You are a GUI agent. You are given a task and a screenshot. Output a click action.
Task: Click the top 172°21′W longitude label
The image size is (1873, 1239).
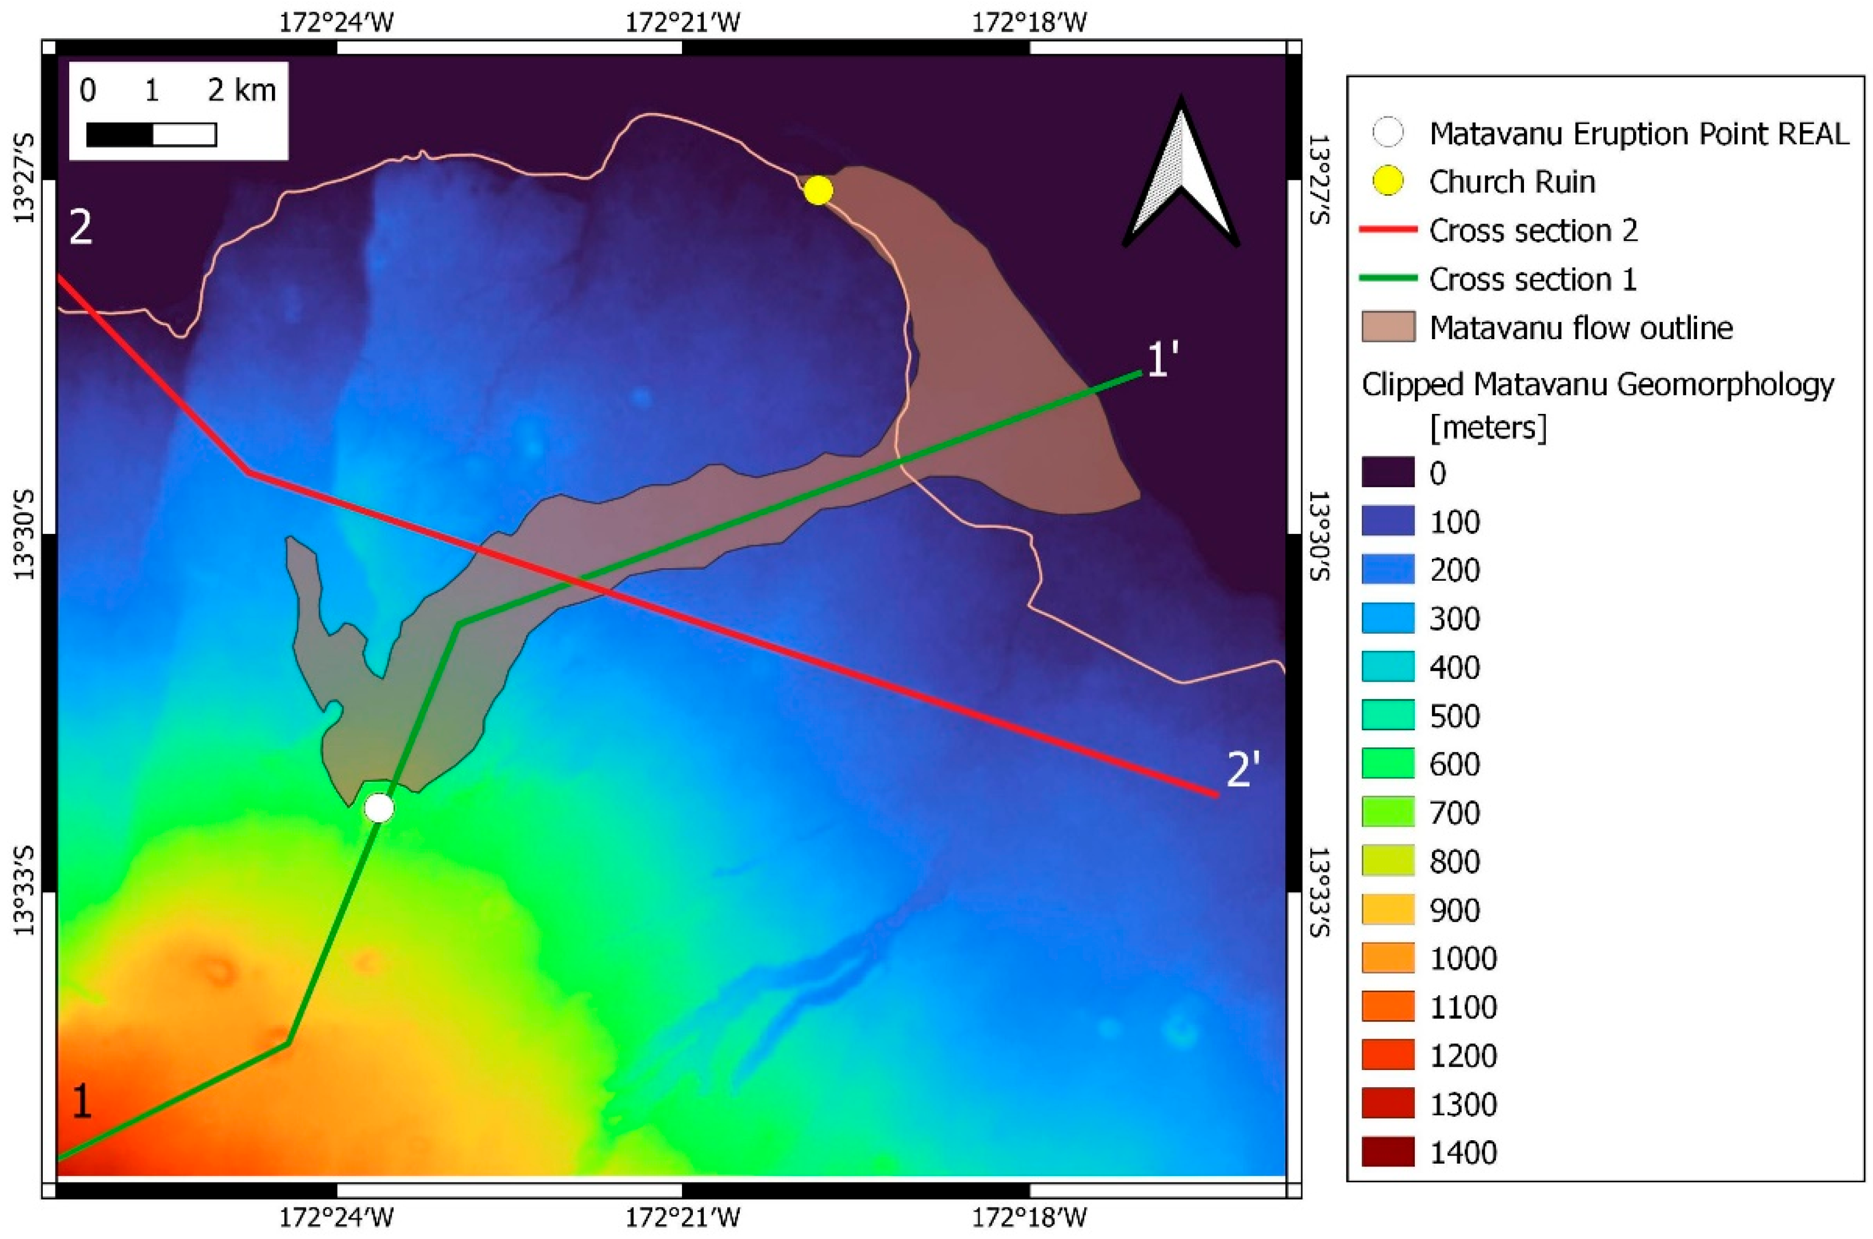[683, 22]
